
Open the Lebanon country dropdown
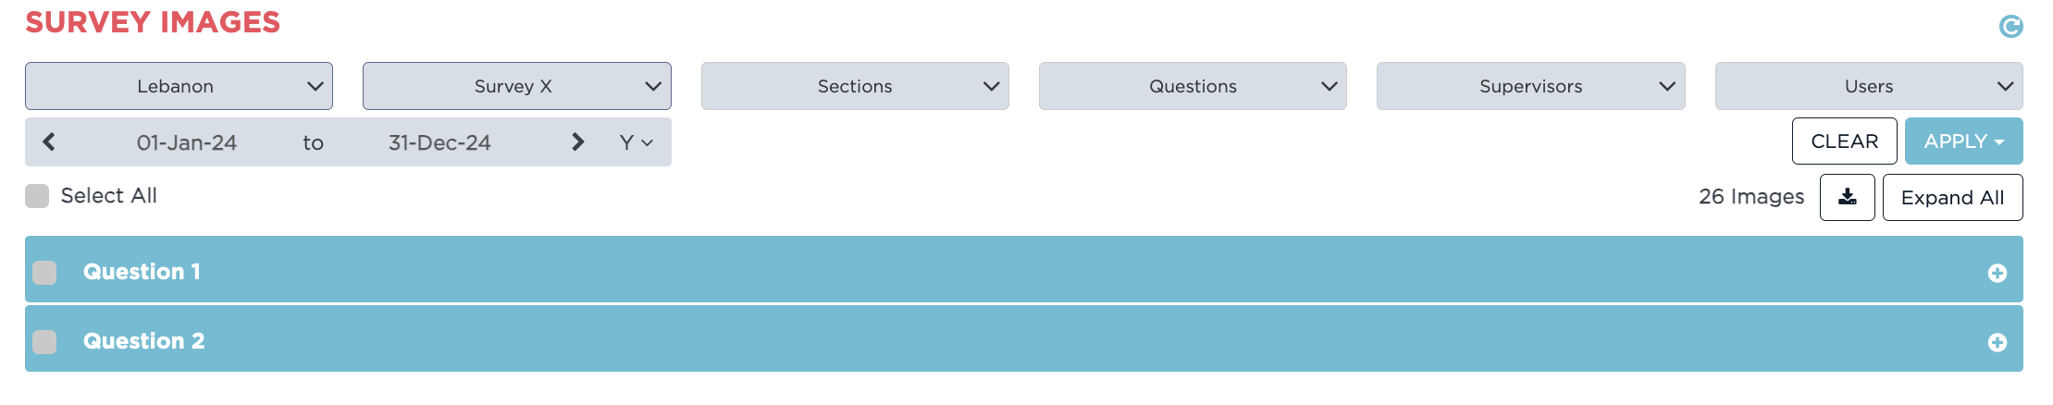179,86
